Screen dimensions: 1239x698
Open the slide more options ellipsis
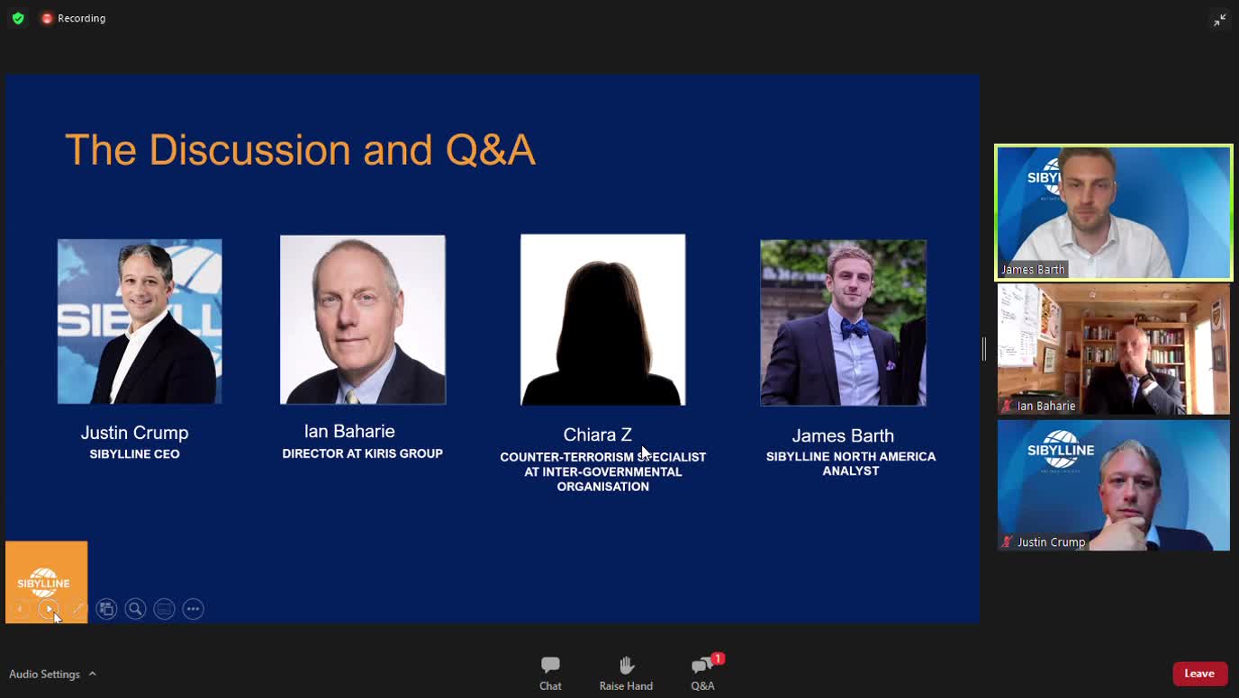[x=193, y=609]
